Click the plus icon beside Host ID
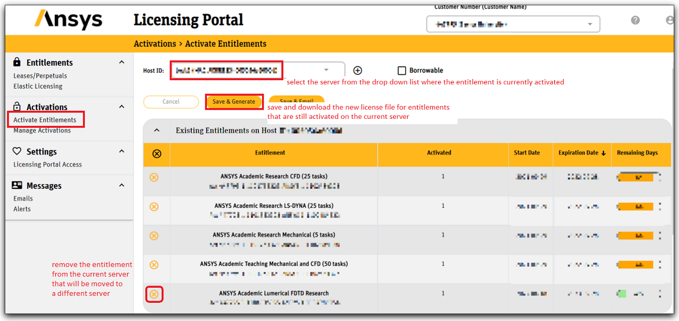This screenshot has width=679, height=321. (358, 71)
